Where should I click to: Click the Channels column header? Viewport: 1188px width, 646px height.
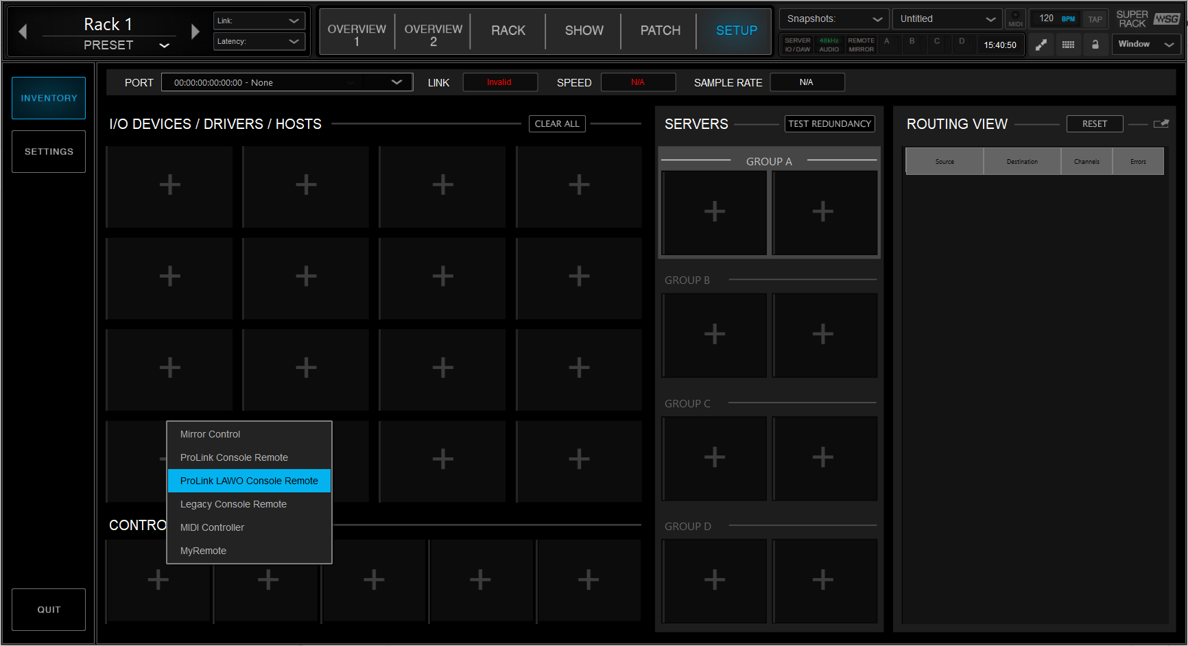1086,162
